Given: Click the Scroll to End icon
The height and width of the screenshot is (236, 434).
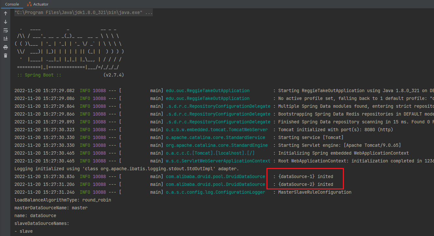Looking at the screenshot, I should (6, 39).
